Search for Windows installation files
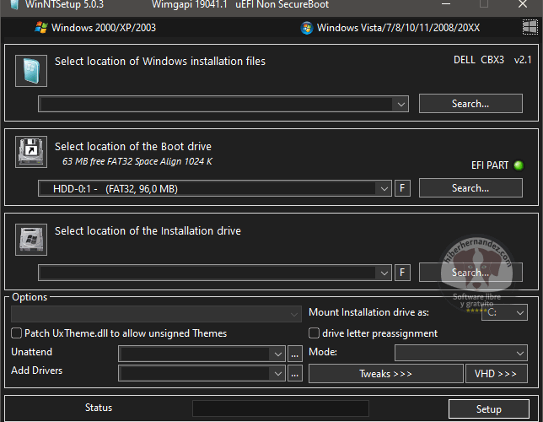 470,103
